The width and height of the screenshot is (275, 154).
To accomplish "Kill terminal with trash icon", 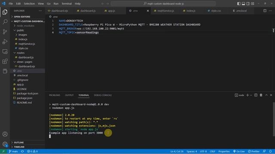I will coord(261,95).
